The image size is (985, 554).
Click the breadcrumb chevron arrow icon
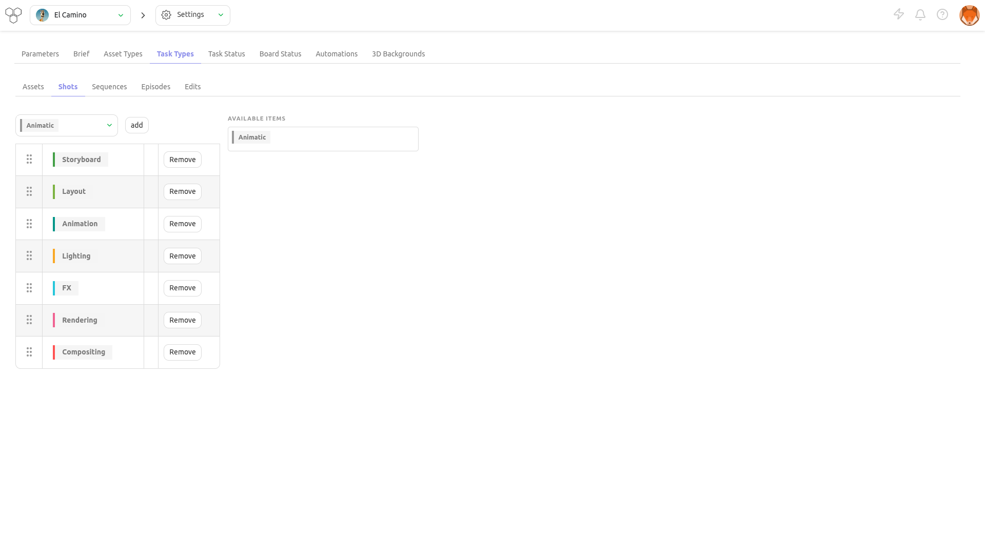(x=143, y=15)
